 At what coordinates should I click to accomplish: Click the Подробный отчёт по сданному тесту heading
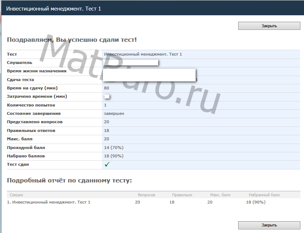tap(69, 180)
